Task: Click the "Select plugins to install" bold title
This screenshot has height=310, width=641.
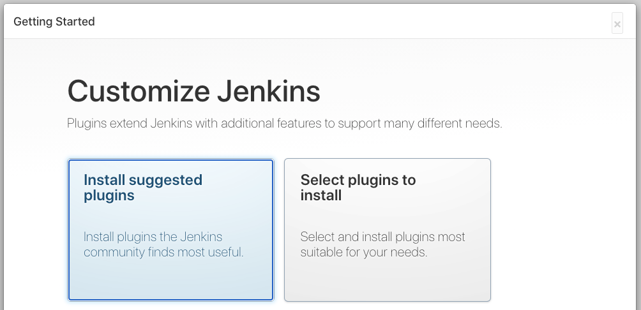Action: click(x=358, y=188)
